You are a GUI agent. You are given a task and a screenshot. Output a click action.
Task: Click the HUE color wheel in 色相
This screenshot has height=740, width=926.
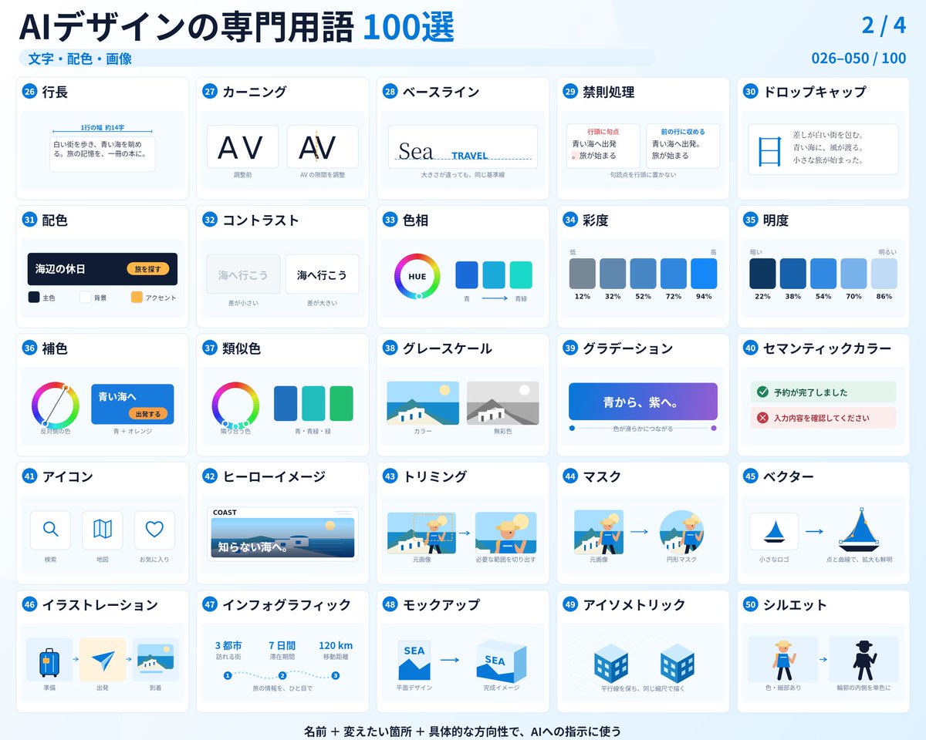click(417, 275)
